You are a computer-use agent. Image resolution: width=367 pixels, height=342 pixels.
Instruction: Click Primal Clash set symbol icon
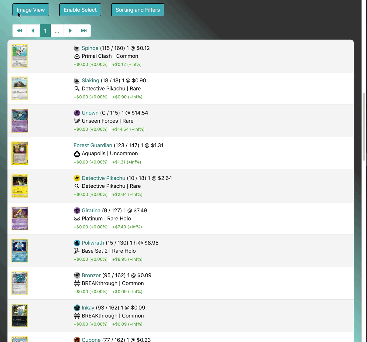click(77, 56)
